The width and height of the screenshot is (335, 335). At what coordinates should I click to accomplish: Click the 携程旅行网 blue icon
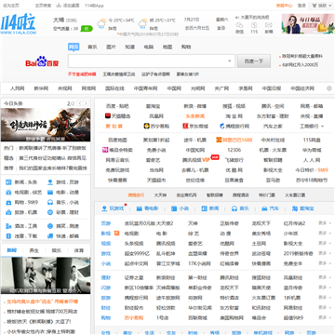click(x=222, y=126)
